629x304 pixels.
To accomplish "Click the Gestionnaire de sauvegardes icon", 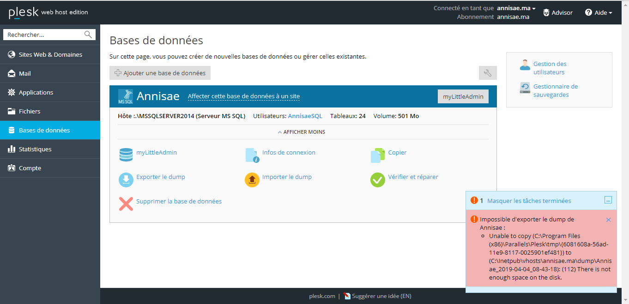I will [525, 88].
